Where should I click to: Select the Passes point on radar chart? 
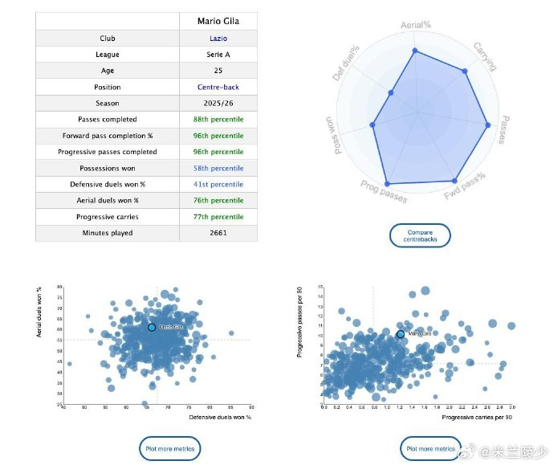[488, 125]
